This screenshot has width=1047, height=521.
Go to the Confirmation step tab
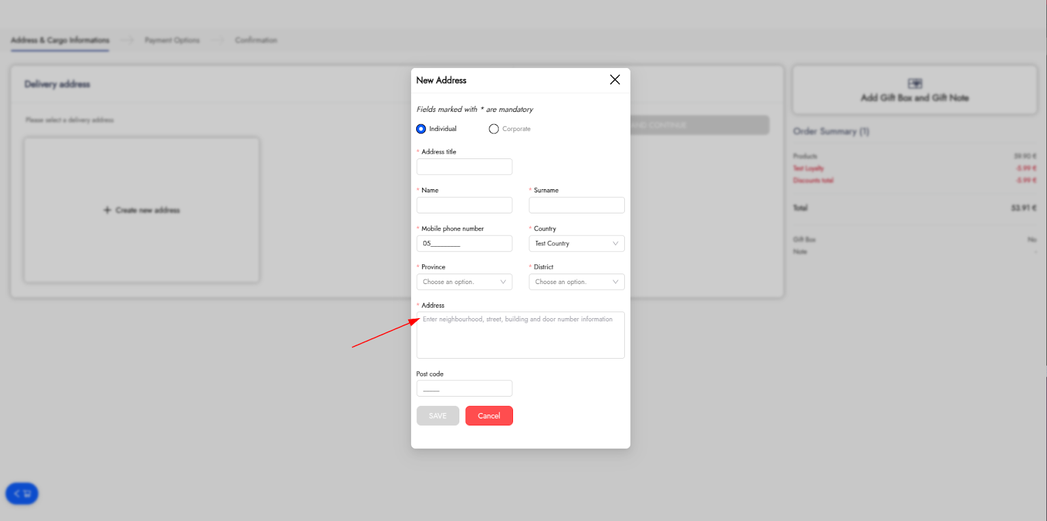pyautogui.click(x=256, y=41)
